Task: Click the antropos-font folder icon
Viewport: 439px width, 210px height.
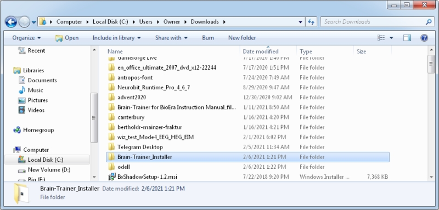Action: click(112, 77)
